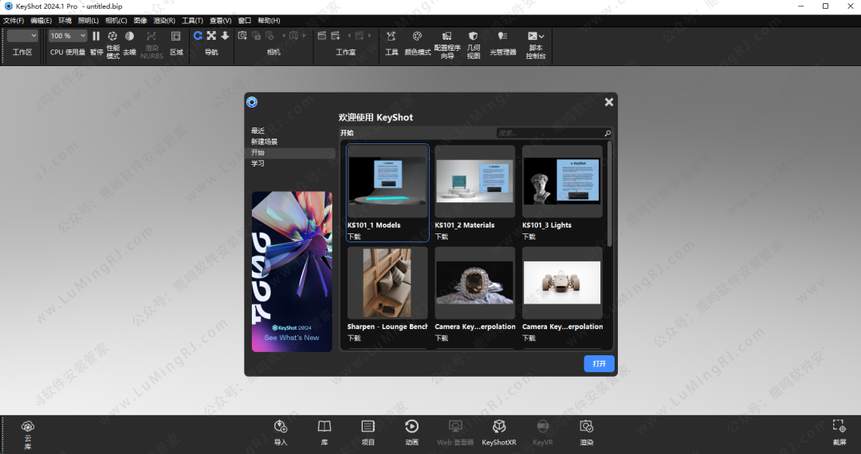Image resolution: width=861 pixels, height=454 pixels.
Task: Open the Library (库) panel
Action: pyautogui.click(x=324, y=433)
